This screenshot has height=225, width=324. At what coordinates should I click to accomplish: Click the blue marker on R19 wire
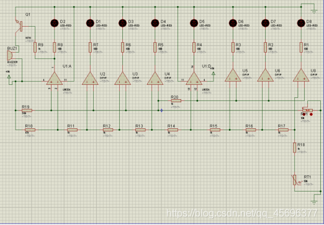click(161, 110)
